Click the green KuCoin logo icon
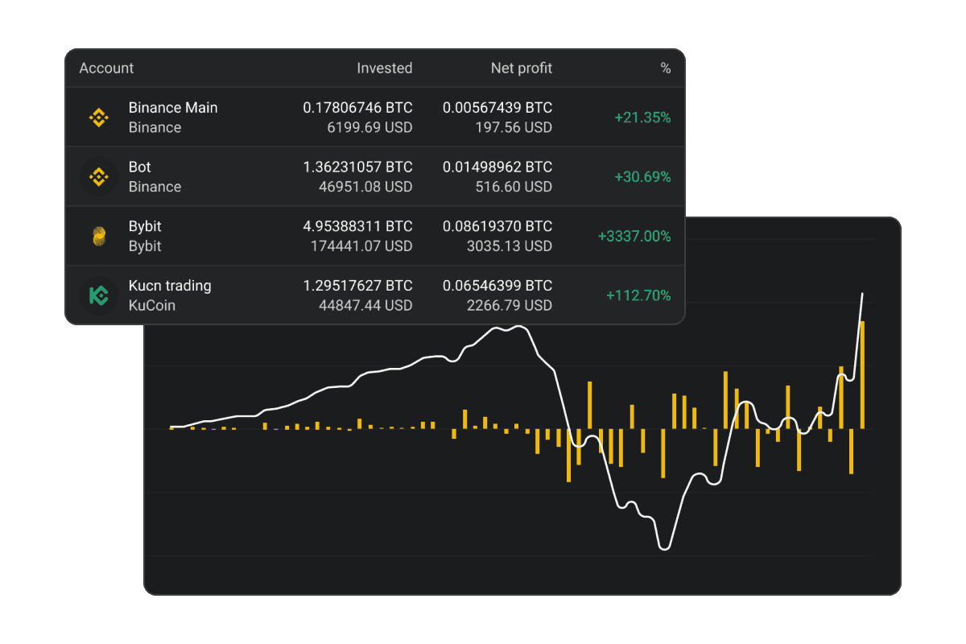Screen dimensions: 966x644 pos(98,295)
